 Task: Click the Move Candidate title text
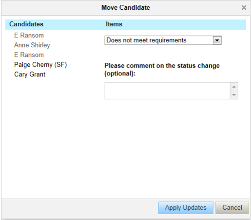(126, 7)
